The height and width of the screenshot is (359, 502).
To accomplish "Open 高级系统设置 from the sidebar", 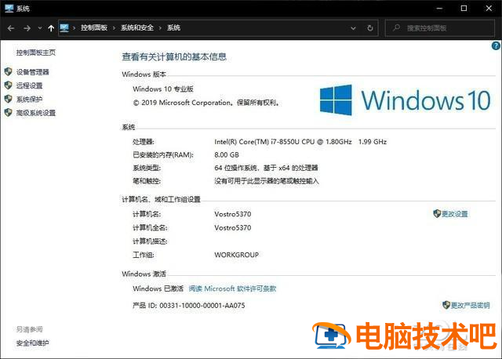I will click(x=36, y=113).
